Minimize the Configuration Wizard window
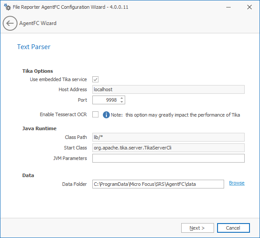The height and width of the screenshot is (238, 260). click(228, 7)
